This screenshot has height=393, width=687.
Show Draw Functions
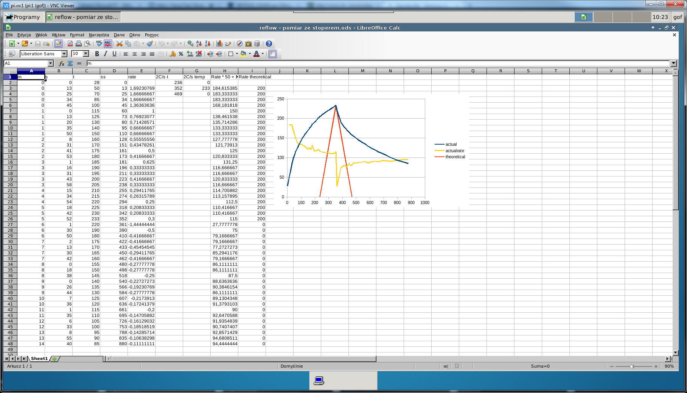228,44
